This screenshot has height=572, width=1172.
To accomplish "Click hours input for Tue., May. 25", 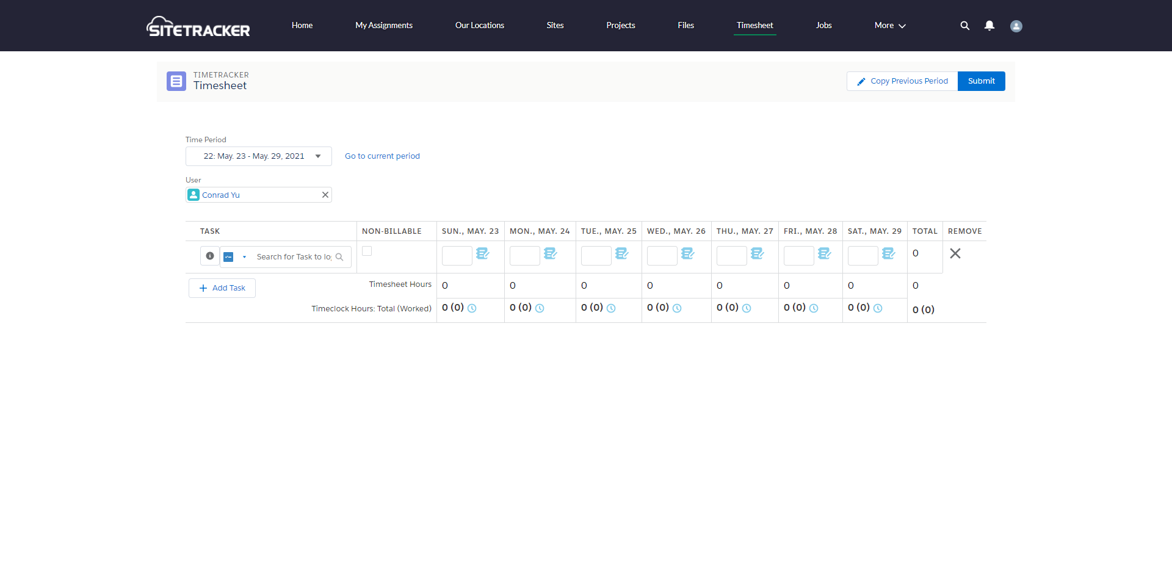I will coord(596,256).
